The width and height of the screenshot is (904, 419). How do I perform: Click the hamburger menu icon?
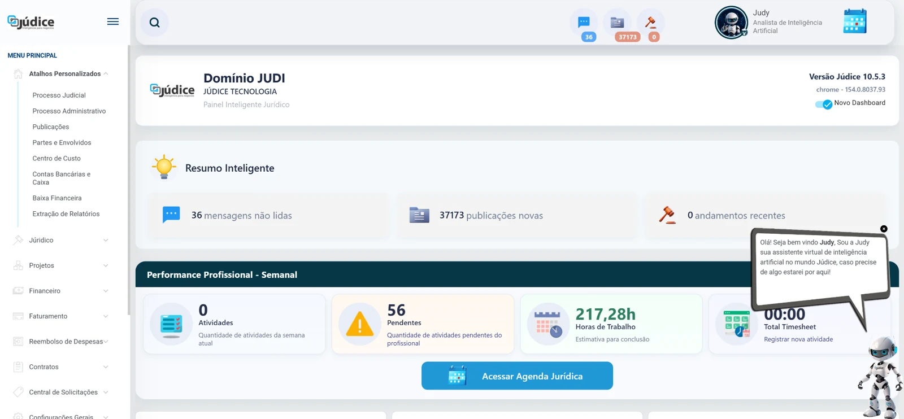pyautogui.click(x=113, y=21)
